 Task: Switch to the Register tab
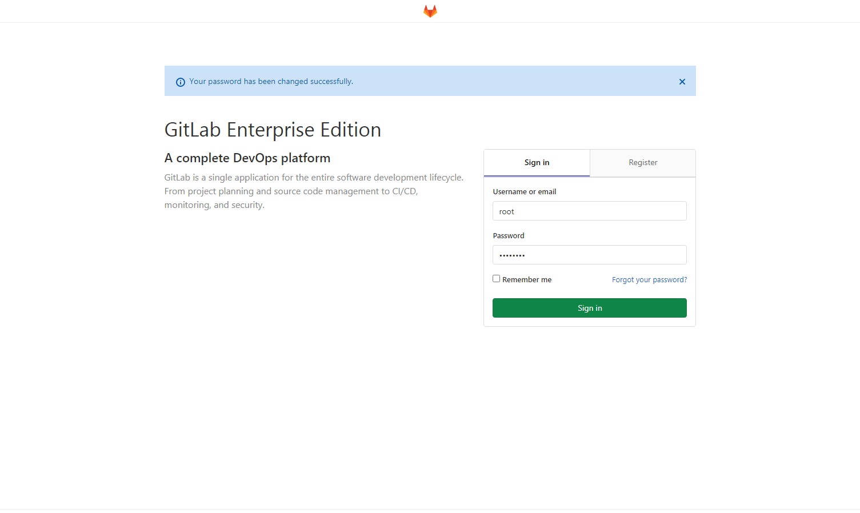(x=642, y=163)
